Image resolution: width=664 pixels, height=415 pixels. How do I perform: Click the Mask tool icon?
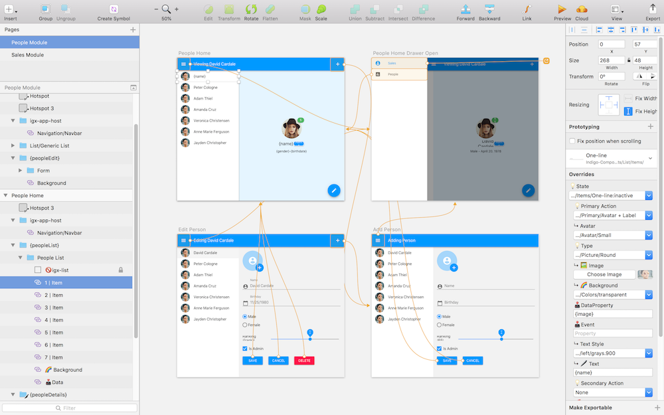305,9
